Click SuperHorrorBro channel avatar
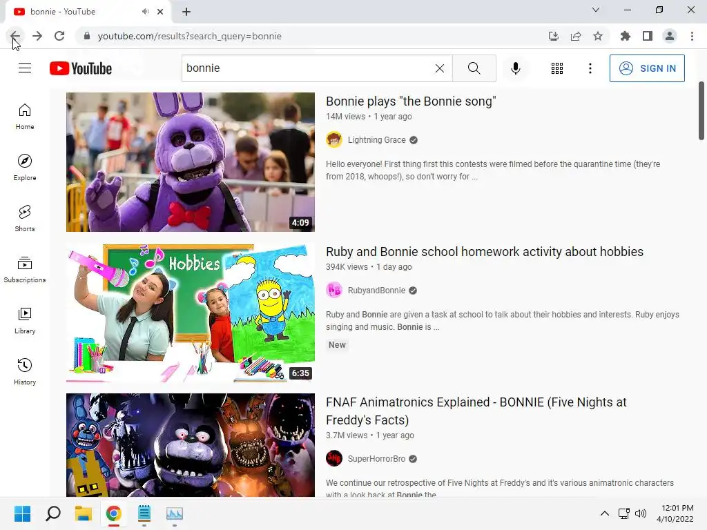707x530 pixels. click(x=334, y=458)
